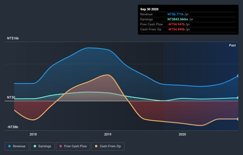
Task: Click the teal Earnings legend dot
Action: pos(35,146)
